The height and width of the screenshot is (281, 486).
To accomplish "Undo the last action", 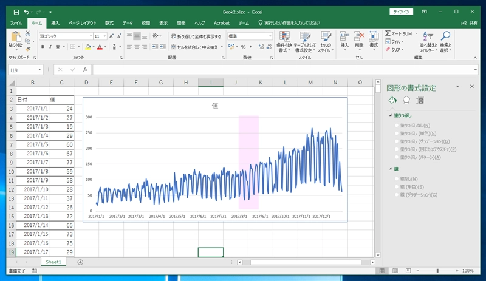I will (x=26, y=12).
